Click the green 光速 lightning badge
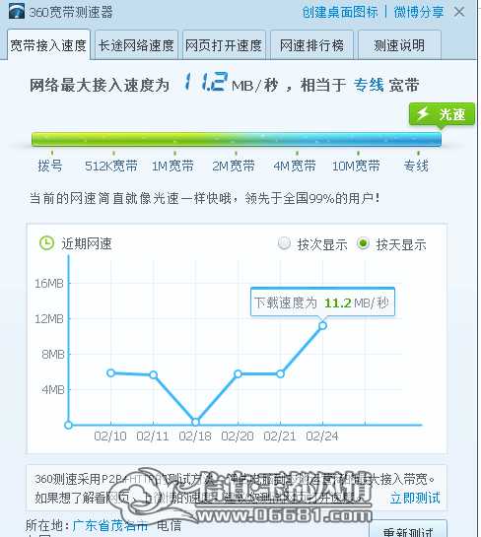This screenshot has width=481, height=537. click(442, 114)
